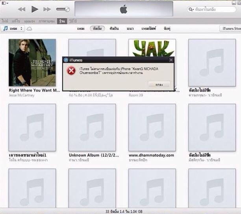
Task: Click album title Right Where You Want M...
Action: (x=34, y=90)
